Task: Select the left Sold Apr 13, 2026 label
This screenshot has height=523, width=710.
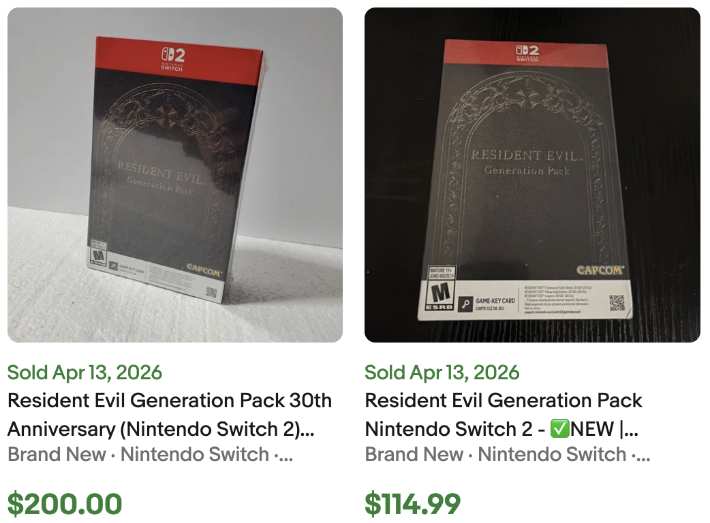Action: pos(84,373)
